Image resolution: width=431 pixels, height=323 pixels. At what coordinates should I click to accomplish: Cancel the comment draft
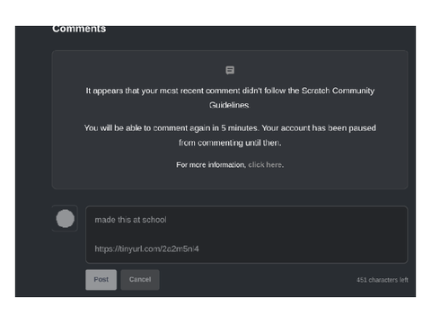140,280
